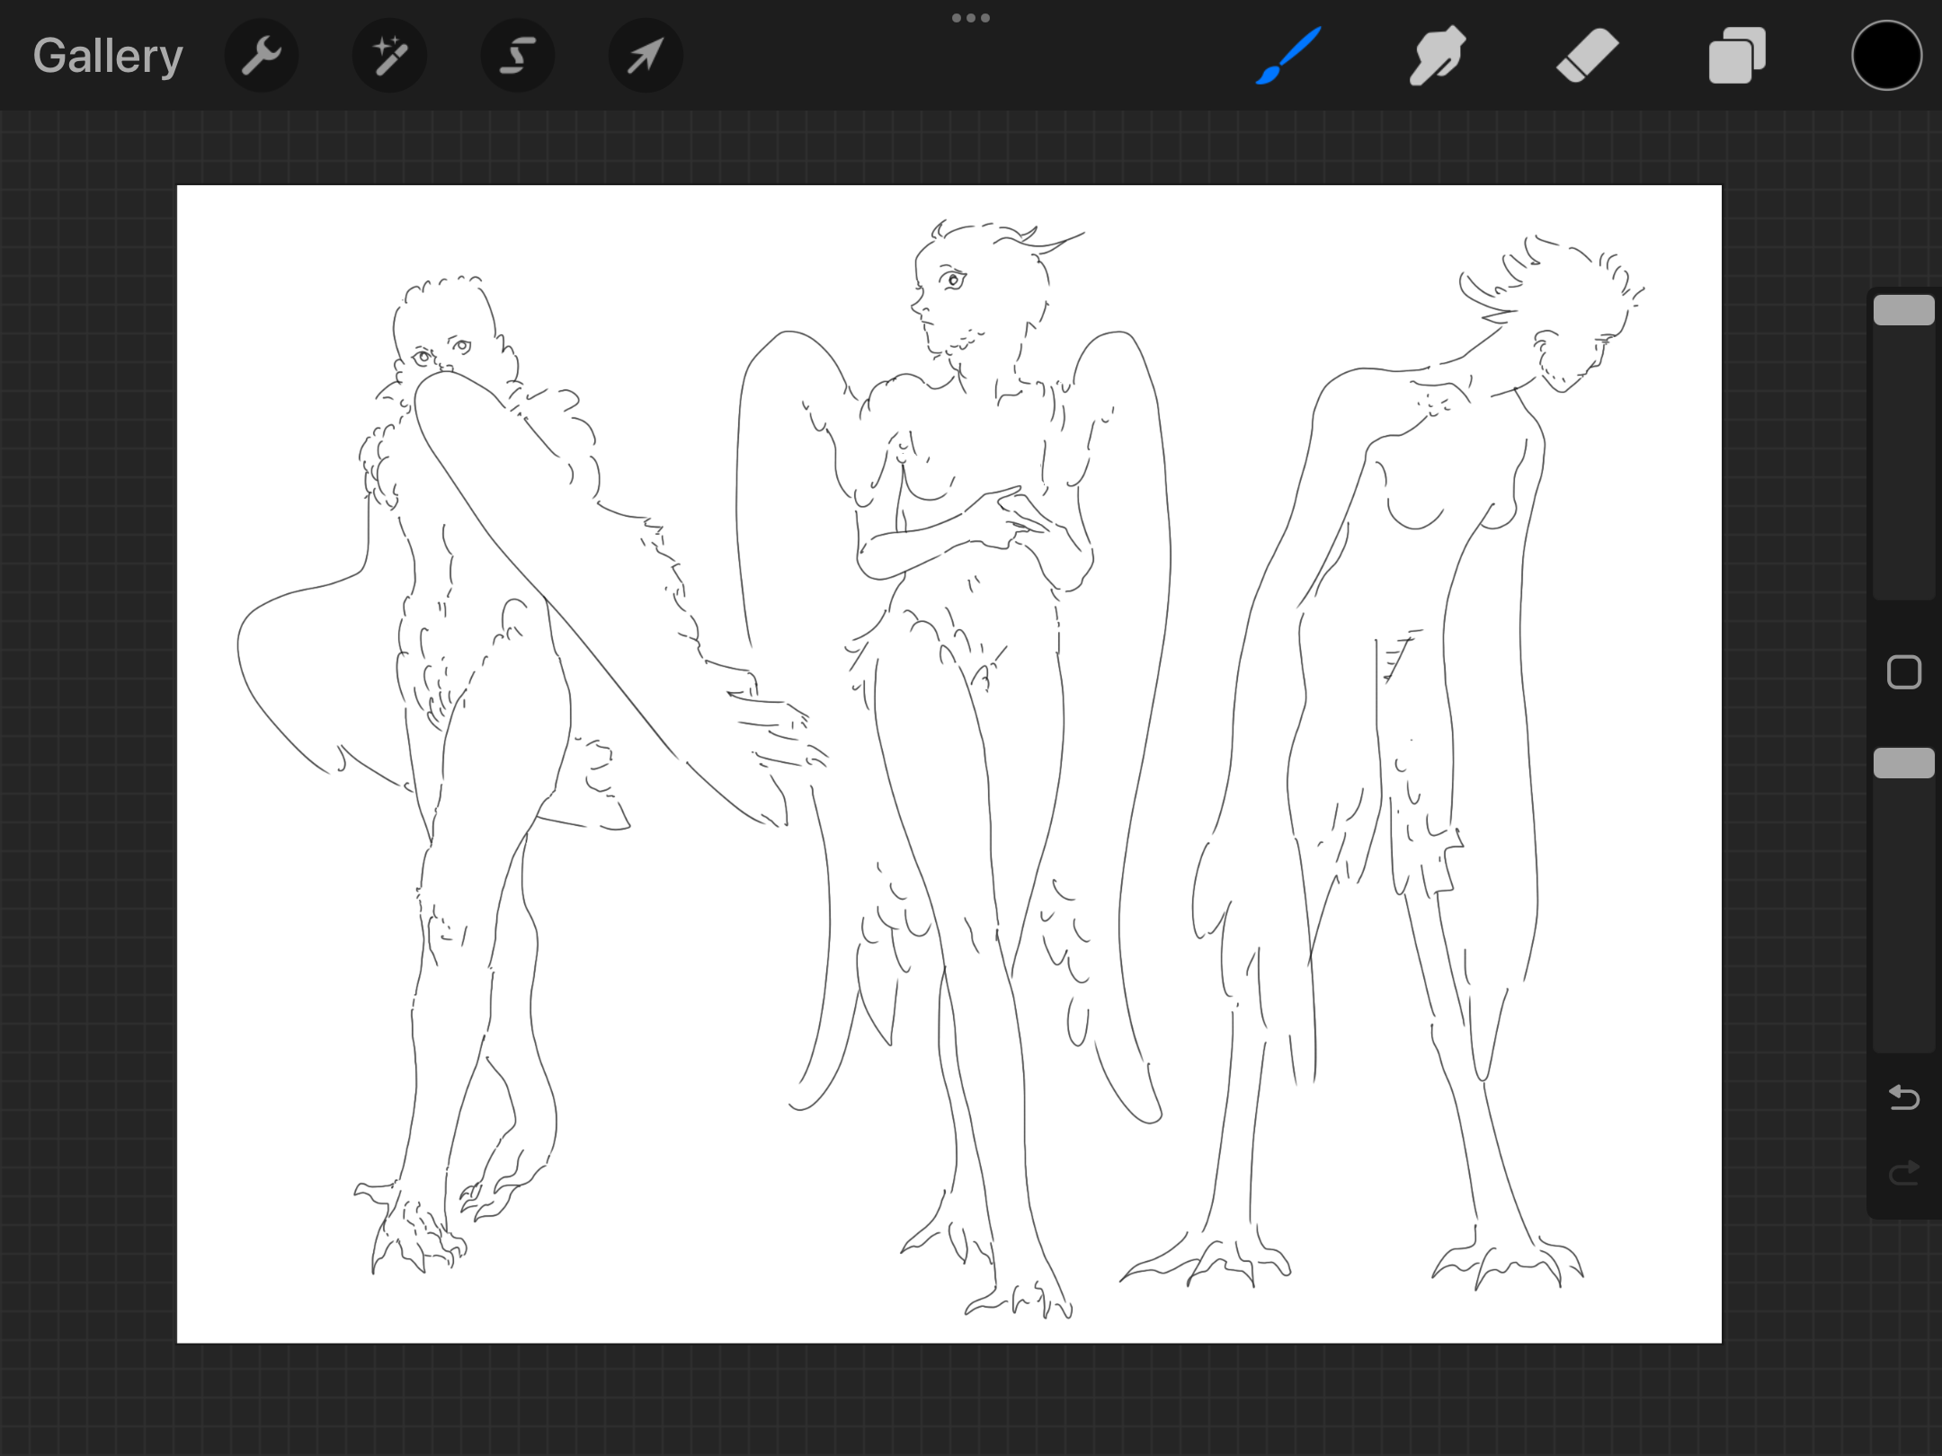This screenshot has height=1456, width=1942.
Task: Tap the brush opacity slider handle
Action: tap(1903, 763)
